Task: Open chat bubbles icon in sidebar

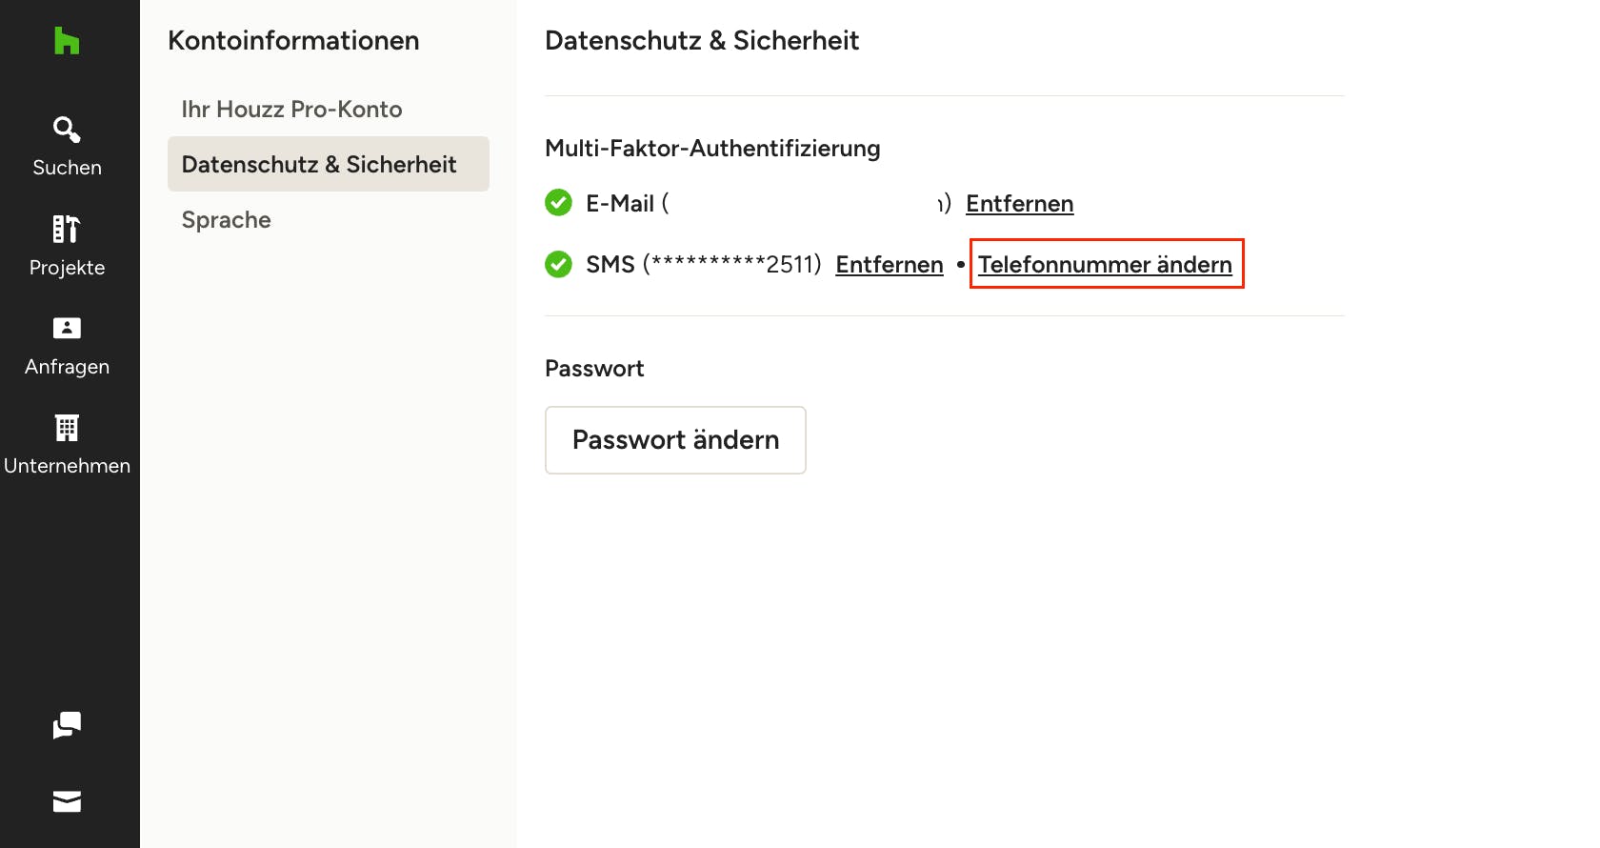Action: pos(67,725)
